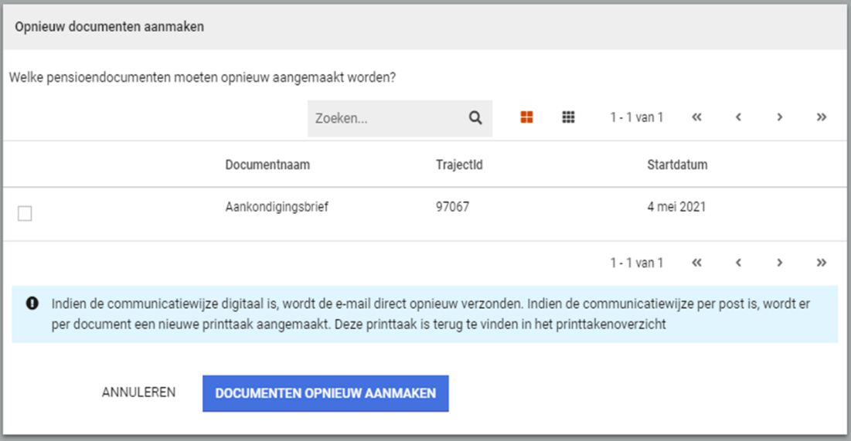Sort by the Documentnaam column header

267,165
